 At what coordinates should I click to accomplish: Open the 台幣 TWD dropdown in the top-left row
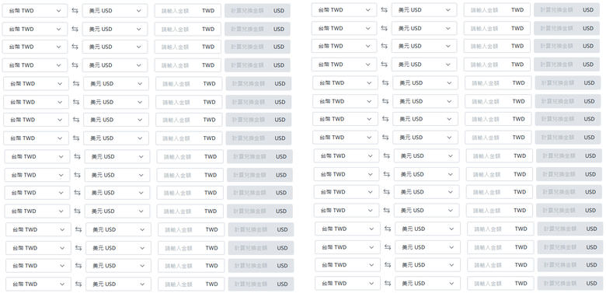35,11
